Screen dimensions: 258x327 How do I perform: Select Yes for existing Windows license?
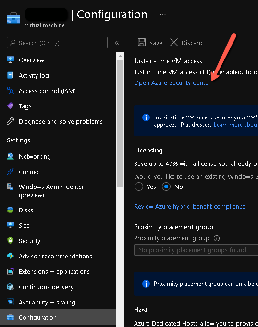(139, 187)
